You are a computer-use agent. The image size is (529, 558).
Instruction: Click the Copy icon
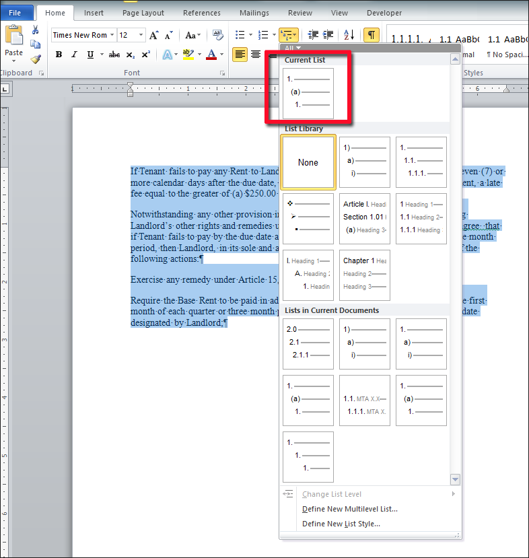tap(35, 44)
